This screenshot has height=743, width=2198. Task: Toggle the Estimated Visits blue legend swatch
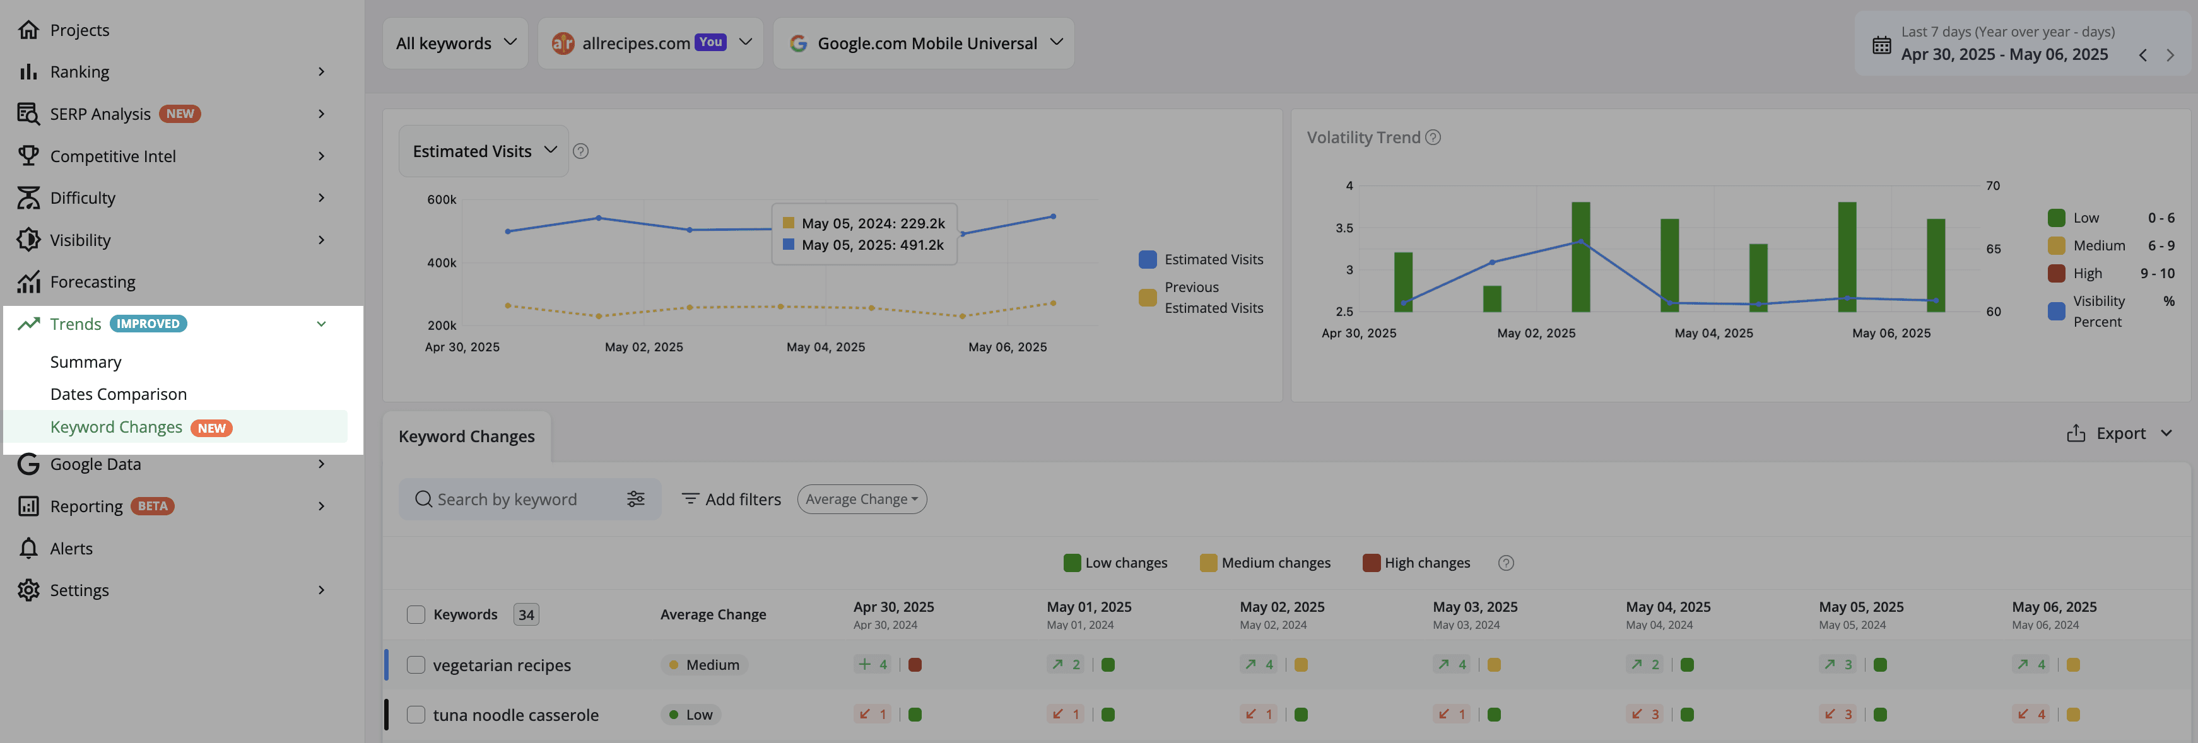(1148, 259)
